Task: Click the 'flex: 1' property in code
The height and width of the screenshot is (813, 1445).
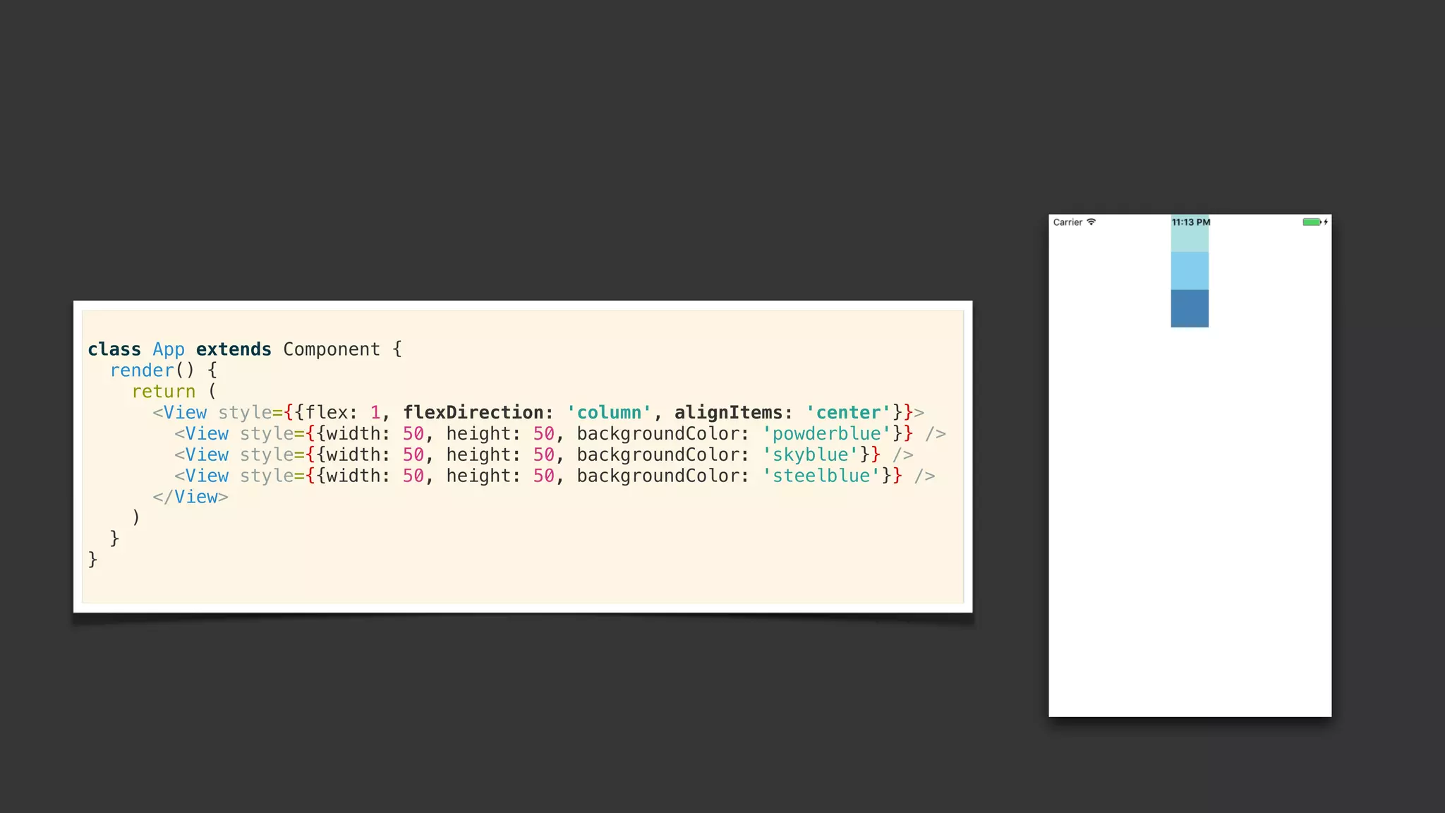Action: coord(343,413)
